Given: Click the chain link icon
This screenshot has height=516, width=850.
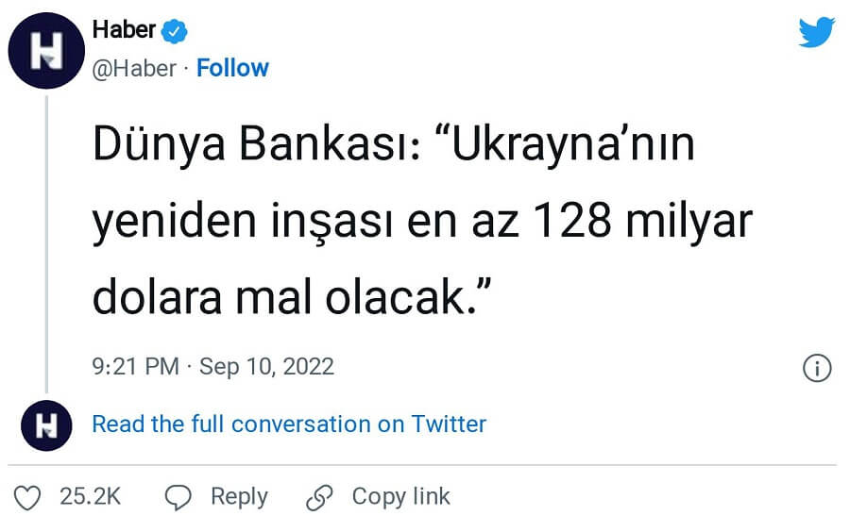Looking at the screenshot, I should coord(320,497).
